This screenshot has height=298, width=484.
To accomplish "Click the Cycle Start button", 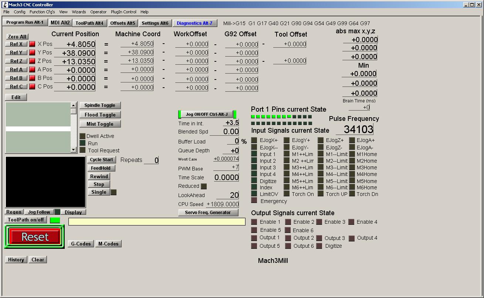I will click(102, 160).
